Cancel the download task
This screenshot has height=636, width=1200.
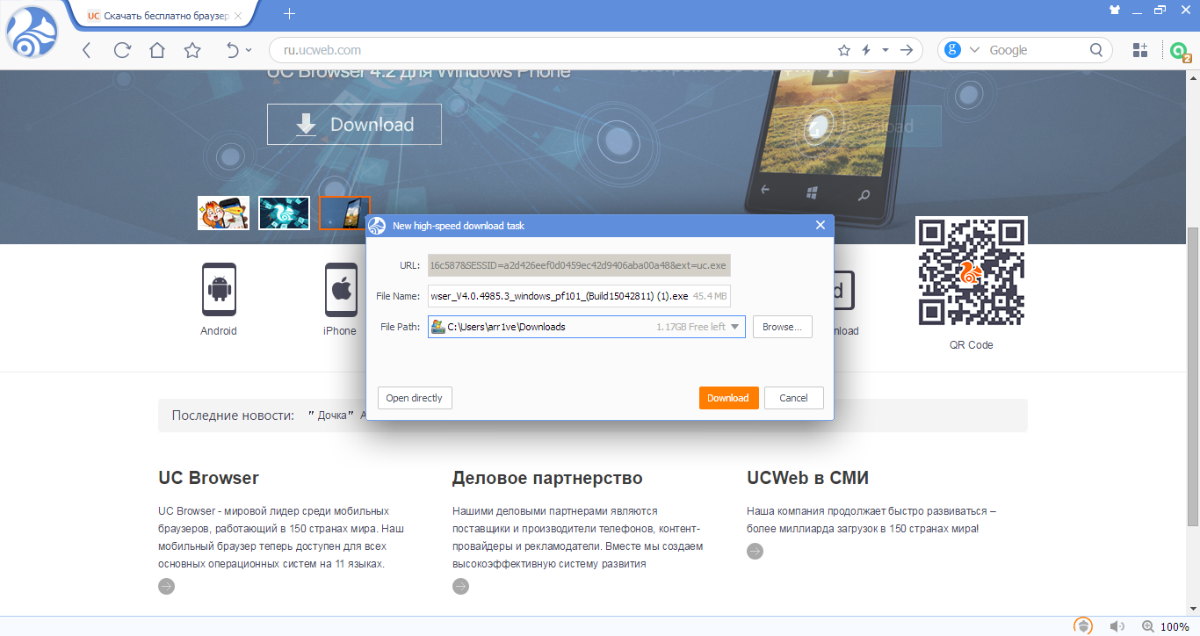[x=793, y=398]
